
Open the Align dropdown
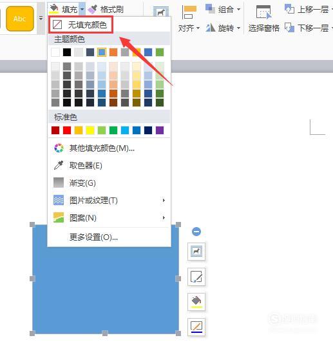pos(189,28)
